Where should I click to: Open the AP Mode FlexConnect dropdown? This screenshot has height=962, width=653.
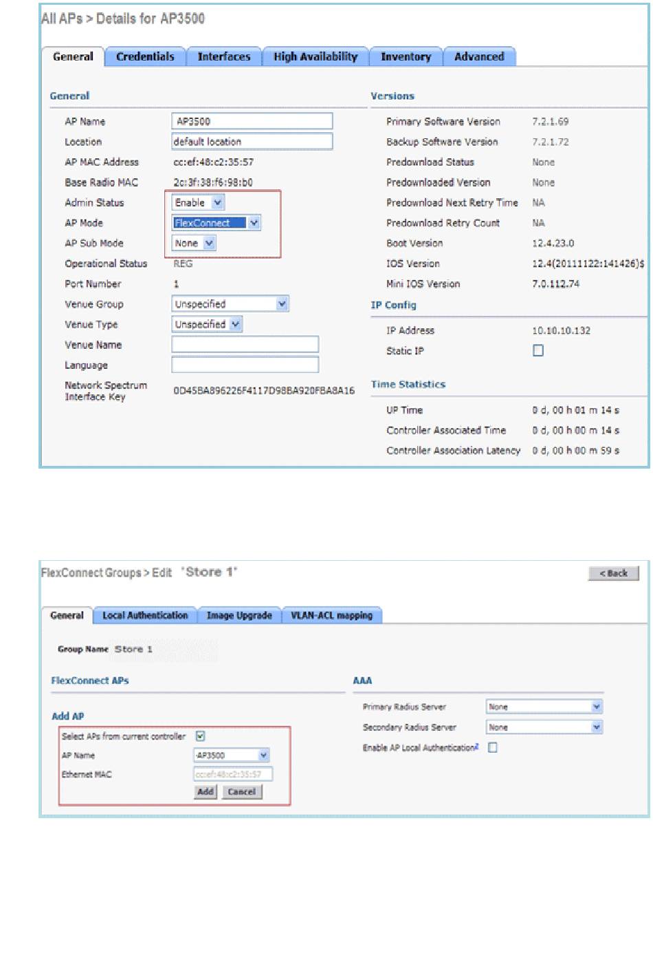(x=216, y=223)
